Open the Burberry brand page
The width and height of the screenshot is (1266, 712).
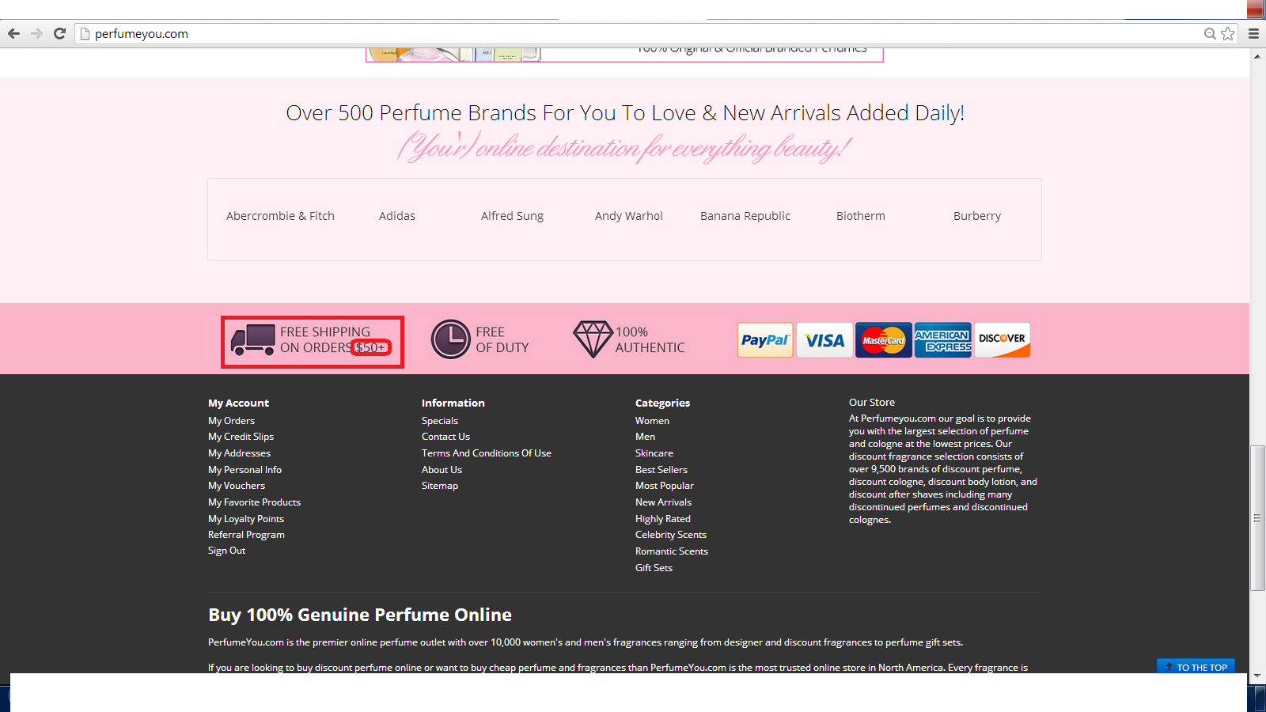[977, 216]
